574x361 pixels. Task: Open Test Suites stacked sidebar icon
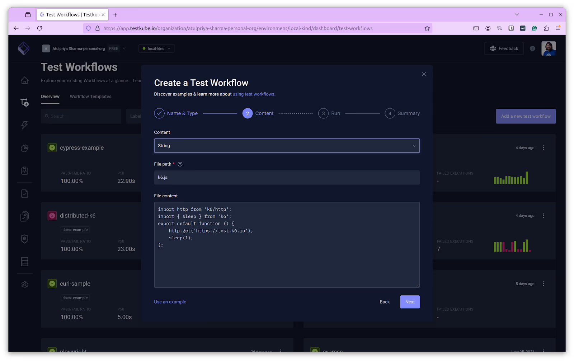24,216
